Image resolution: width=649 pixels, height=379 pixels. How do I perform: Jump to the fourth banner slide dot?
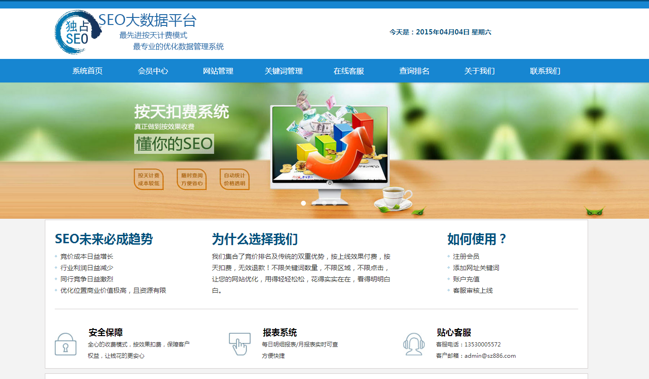pyautogui.click(x=335, y=203)
